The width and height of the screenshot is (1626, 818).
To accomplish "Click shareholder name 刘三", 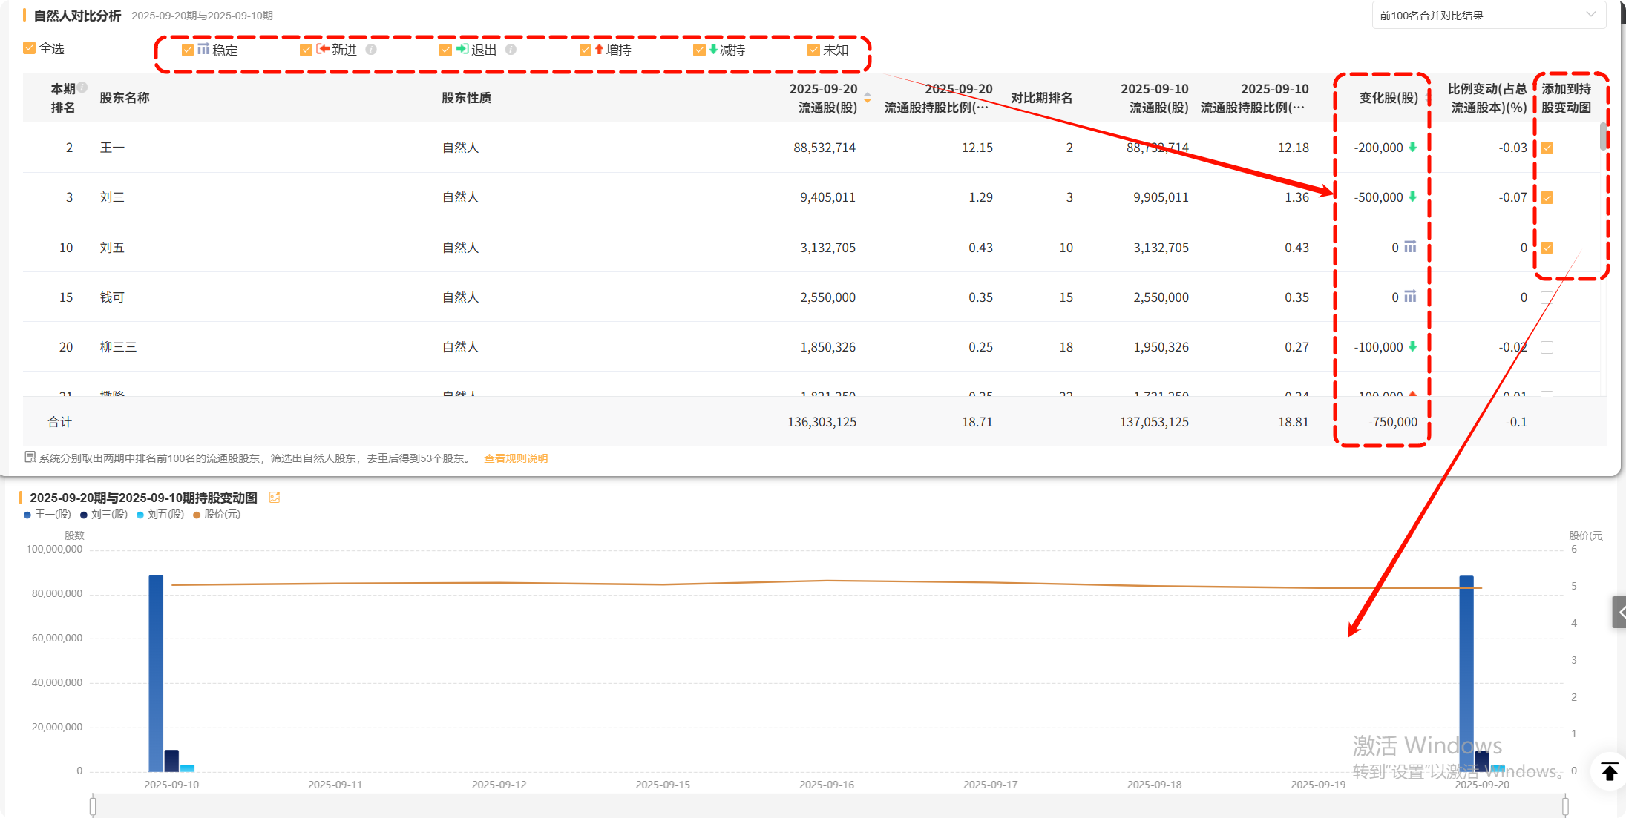I will pyautogui.click(x=112, y=197).
